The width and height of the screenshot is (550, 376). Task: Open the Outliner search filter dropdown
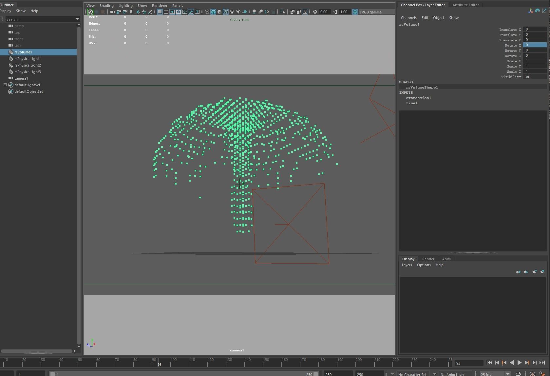tap(77, 19)
